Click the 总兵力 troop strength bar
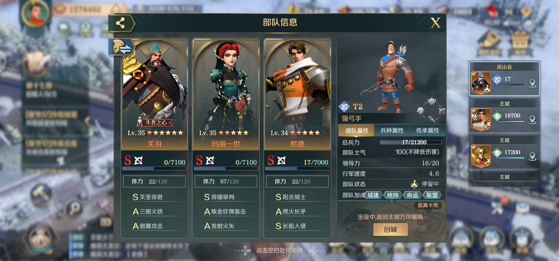This screenshot has width=559, height=261. (x=411, y=142)
